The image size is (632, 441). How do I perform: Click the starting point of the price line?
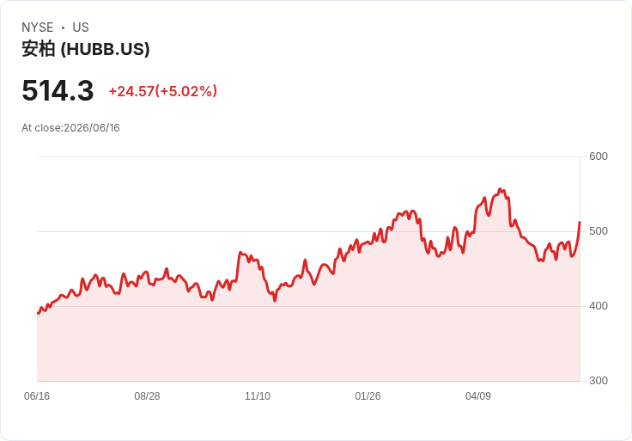click(x=38, y=313)
